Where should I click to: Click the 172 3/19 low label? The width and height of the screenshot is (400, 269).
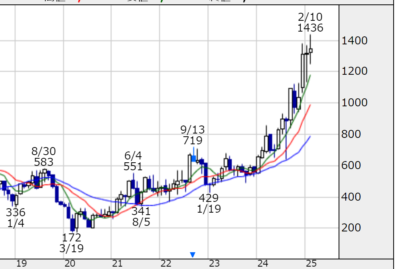tap(71, 243)
